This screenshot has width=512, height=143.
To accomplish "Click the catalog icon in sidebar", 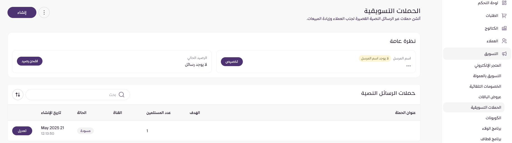I will [504, 28].
